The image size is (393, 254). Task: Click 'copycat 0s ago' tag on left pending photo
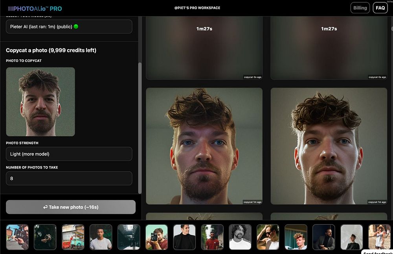pos(253,77)
